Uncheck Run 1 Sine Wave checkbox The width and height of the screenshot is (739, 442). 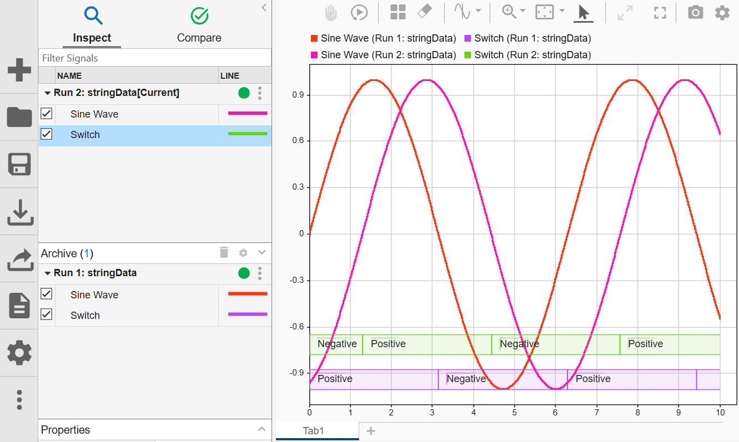(x=47, y=294)
